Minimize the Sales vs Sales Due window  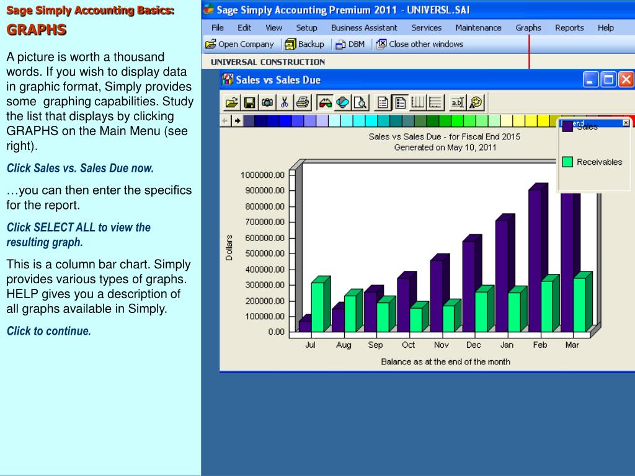click(590, 79)
